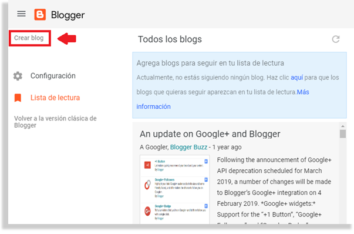This screenshot has width=354, height=234.
Task: Open the Más información link
Action: click(222, 99)
